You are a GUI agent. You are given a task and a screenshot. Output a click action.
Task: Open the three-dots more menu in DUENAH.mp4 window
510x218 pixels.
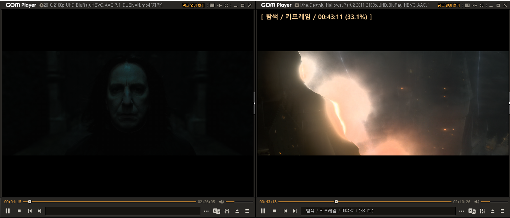206,211
